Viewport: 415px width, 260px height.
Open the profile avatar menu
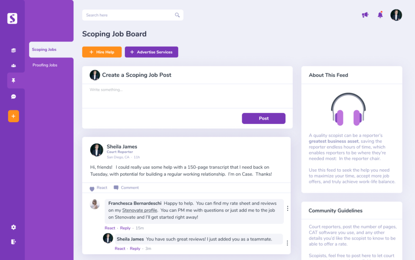(x=396, y=15)
